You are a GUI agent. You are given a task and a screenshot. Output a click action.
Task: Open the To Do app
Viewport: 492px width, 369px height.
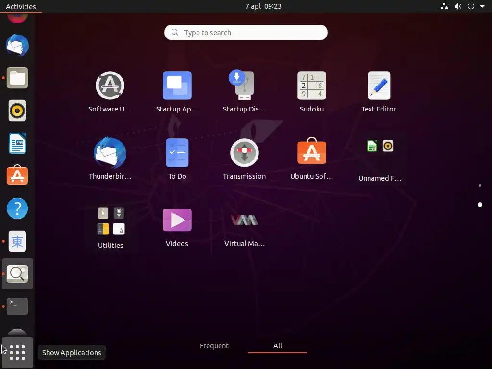pyautogui.click(x=177, y=159)
